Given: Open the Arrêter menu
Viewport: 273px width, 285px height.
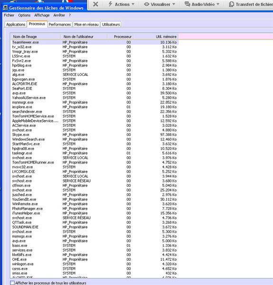Looking at the screenshot, I should pyautogui.click(x=59, y=15).
